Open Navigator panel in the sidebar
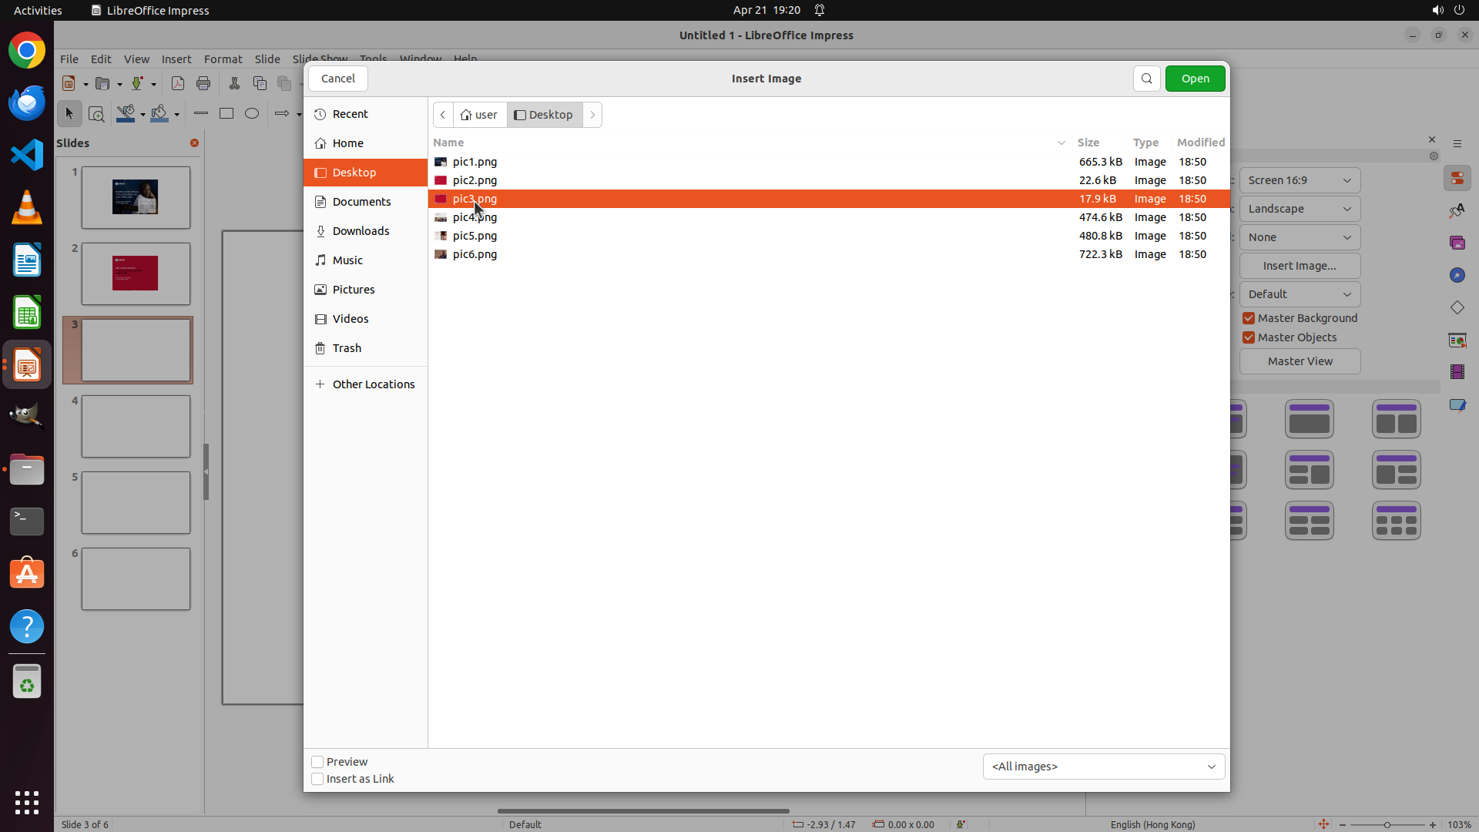1479x832 pixels. [x=1457, y=275]
